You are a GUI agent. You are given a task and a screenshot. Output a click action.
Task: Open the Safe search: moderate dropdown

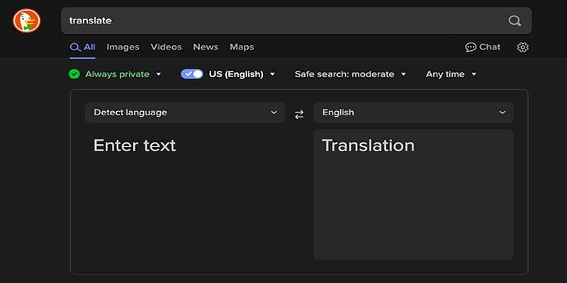[350, 74]
